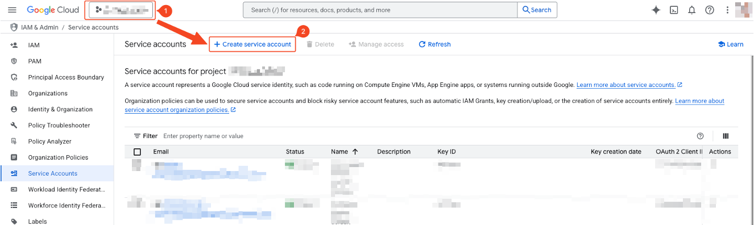Open the three-dot settings menu
This screenshot has height=225, width=754.
(x=727, y=10)
